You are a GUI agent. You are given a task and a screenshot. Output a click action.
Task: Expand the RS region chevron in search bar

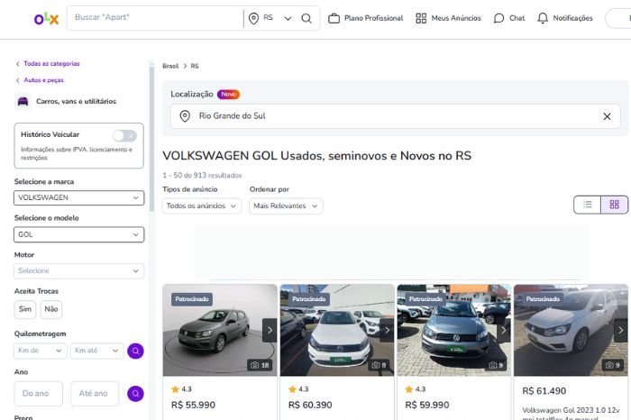click(288, 19)
